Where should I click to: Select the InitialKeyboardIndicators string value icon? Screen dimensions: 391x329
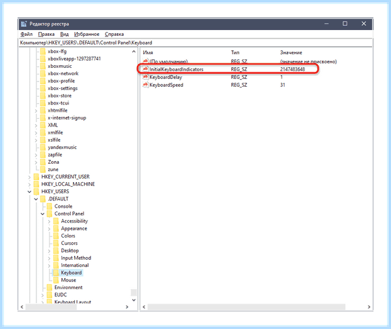(145, 69)
